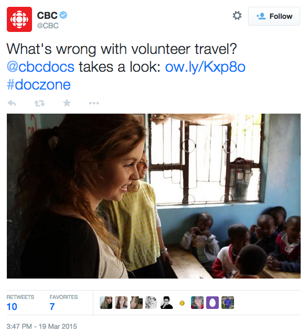Open the #doczone hashtag
Screen dimensions: 308x333
[38, 84]
